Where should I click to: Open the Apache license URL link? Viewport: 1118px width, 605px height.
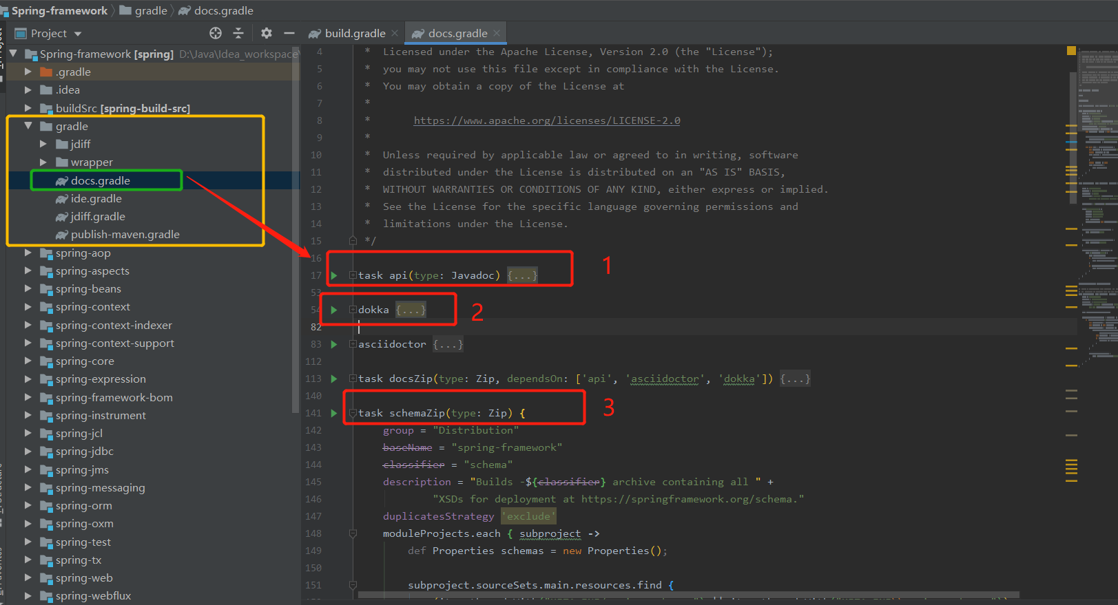click(547, 120)
